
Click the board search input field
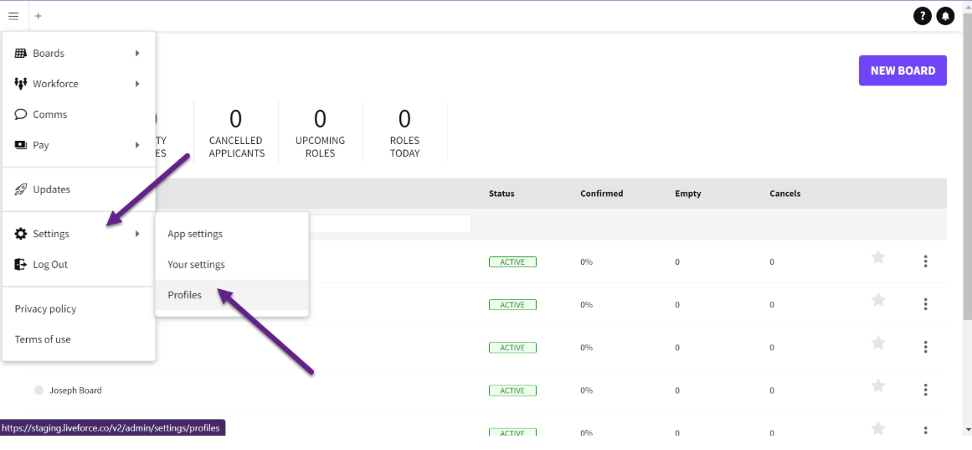(389, 224)
